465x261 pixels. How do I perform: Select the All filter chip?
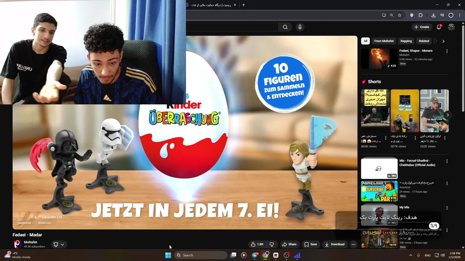(365, 41)
